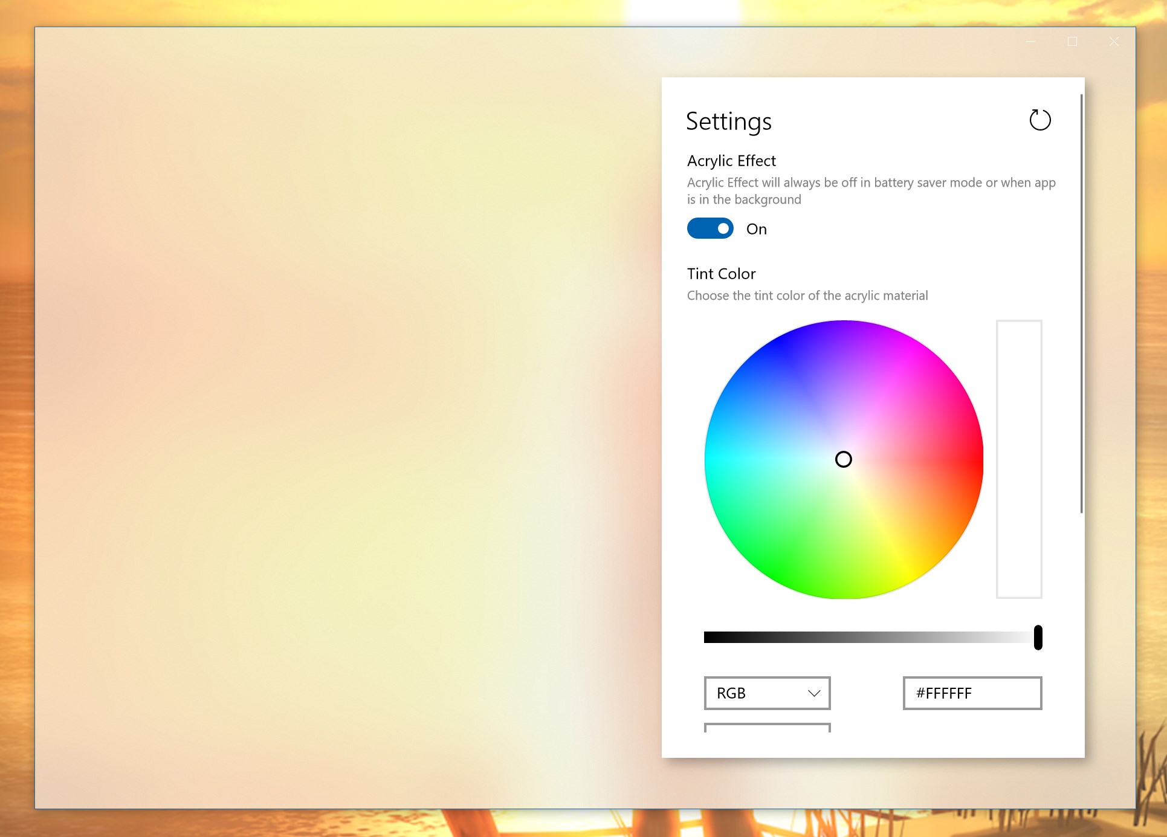Click the black thumb of the brightness slider
This screenshot has height=837, width=1167.
coord(1038,638)
